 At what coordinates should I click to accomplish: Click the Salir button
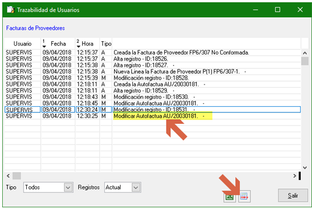pos(292,195)
